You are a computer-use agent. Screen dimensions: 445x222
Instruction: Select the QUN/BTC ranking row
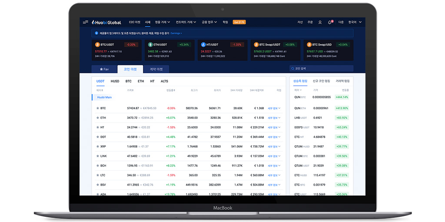[322, 97]
